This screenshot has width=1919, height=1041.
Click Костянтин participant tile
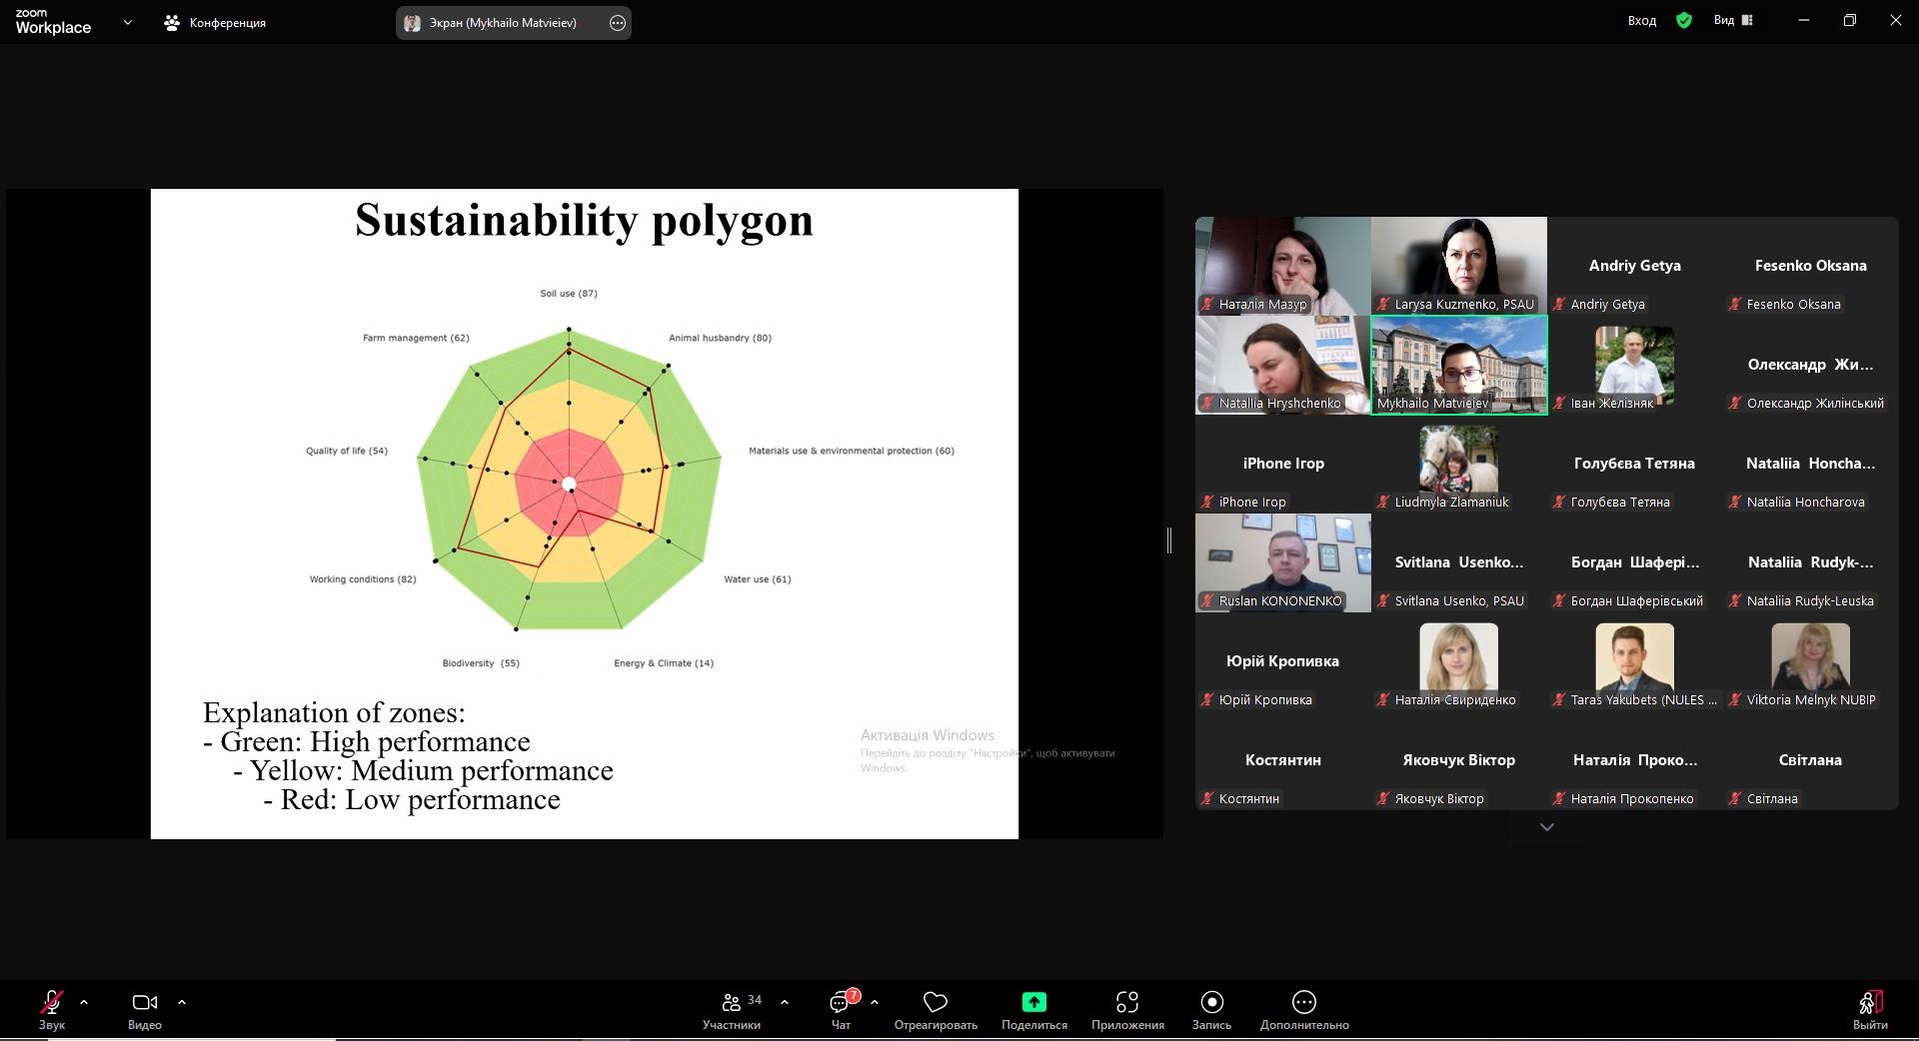(1283, 760)
